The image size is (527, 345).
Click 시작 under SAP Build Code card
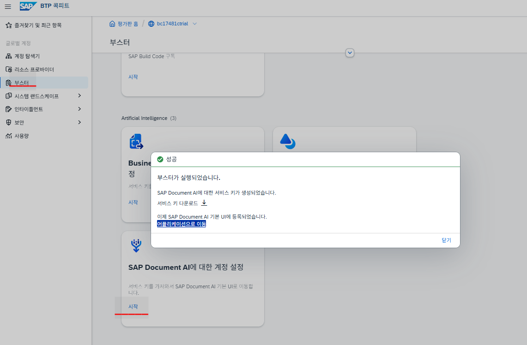coord(133,77)
